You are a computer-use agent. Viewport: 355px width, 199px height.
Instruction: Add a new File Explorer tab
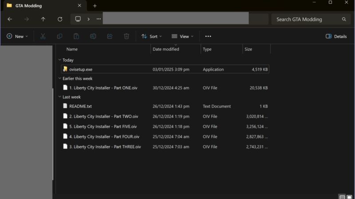pyautogui.click(x=95, y=6)
